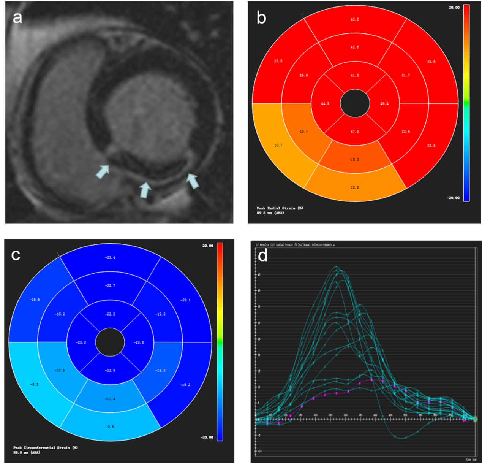482x463 pixels.
Task: Click the middle arrow on the MRI image
Action: click(x=145, y=190)
